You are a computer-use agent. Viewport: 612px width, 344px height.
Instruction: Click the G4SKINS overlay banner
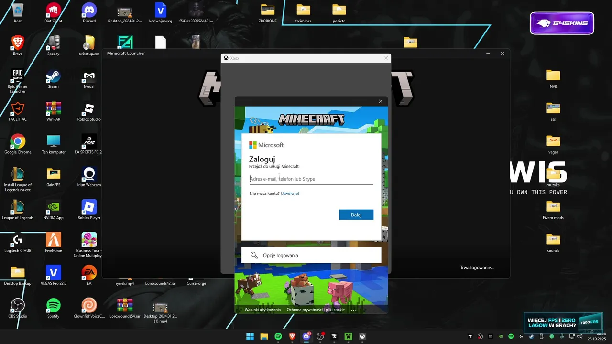(562, 23)
